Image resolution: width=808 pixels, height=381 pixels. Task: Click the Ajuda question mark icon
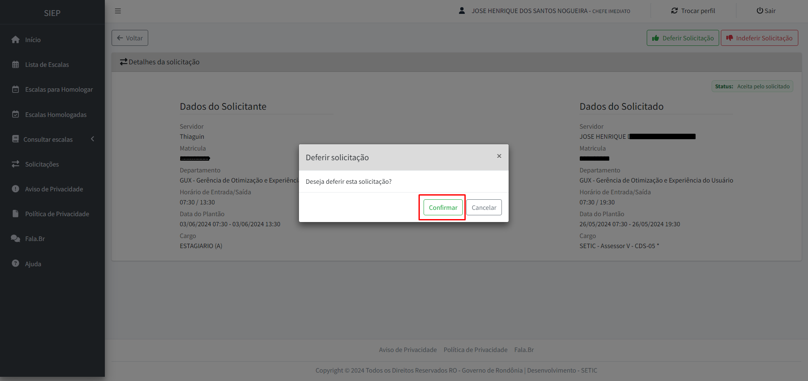[x=16, y=263]
